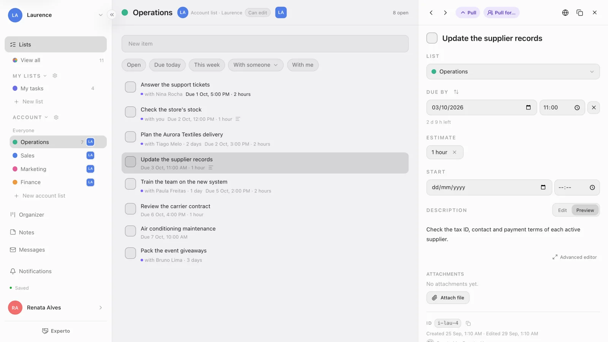Open the due date calendar picker icon

click(528, 108)
